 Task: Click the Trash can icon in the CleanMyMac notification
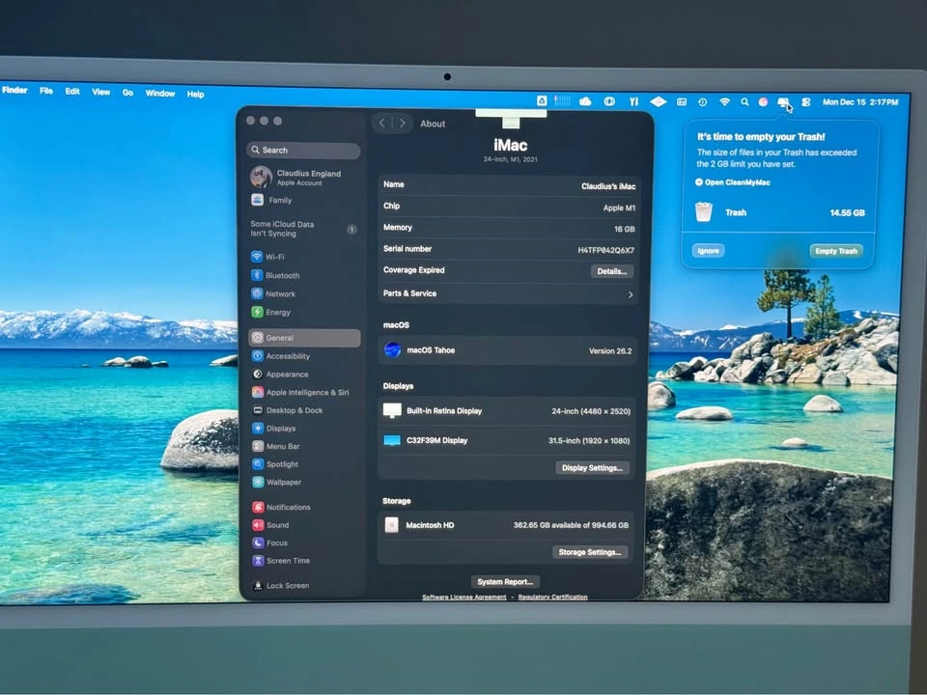704,211
